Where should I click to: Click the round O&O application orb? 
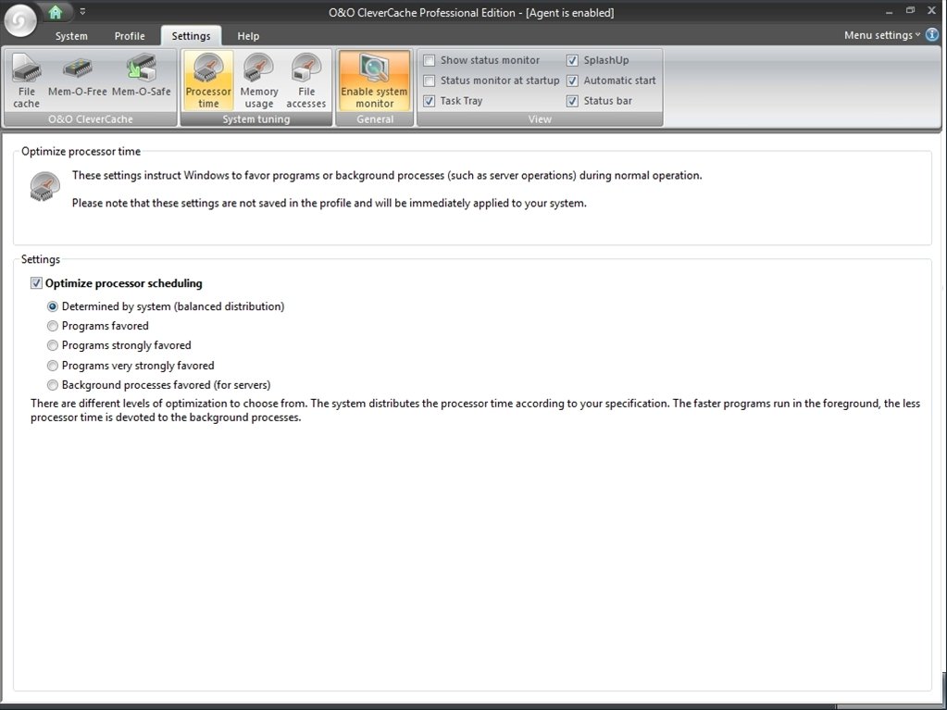pyautogui.click(x=20, y=21)
